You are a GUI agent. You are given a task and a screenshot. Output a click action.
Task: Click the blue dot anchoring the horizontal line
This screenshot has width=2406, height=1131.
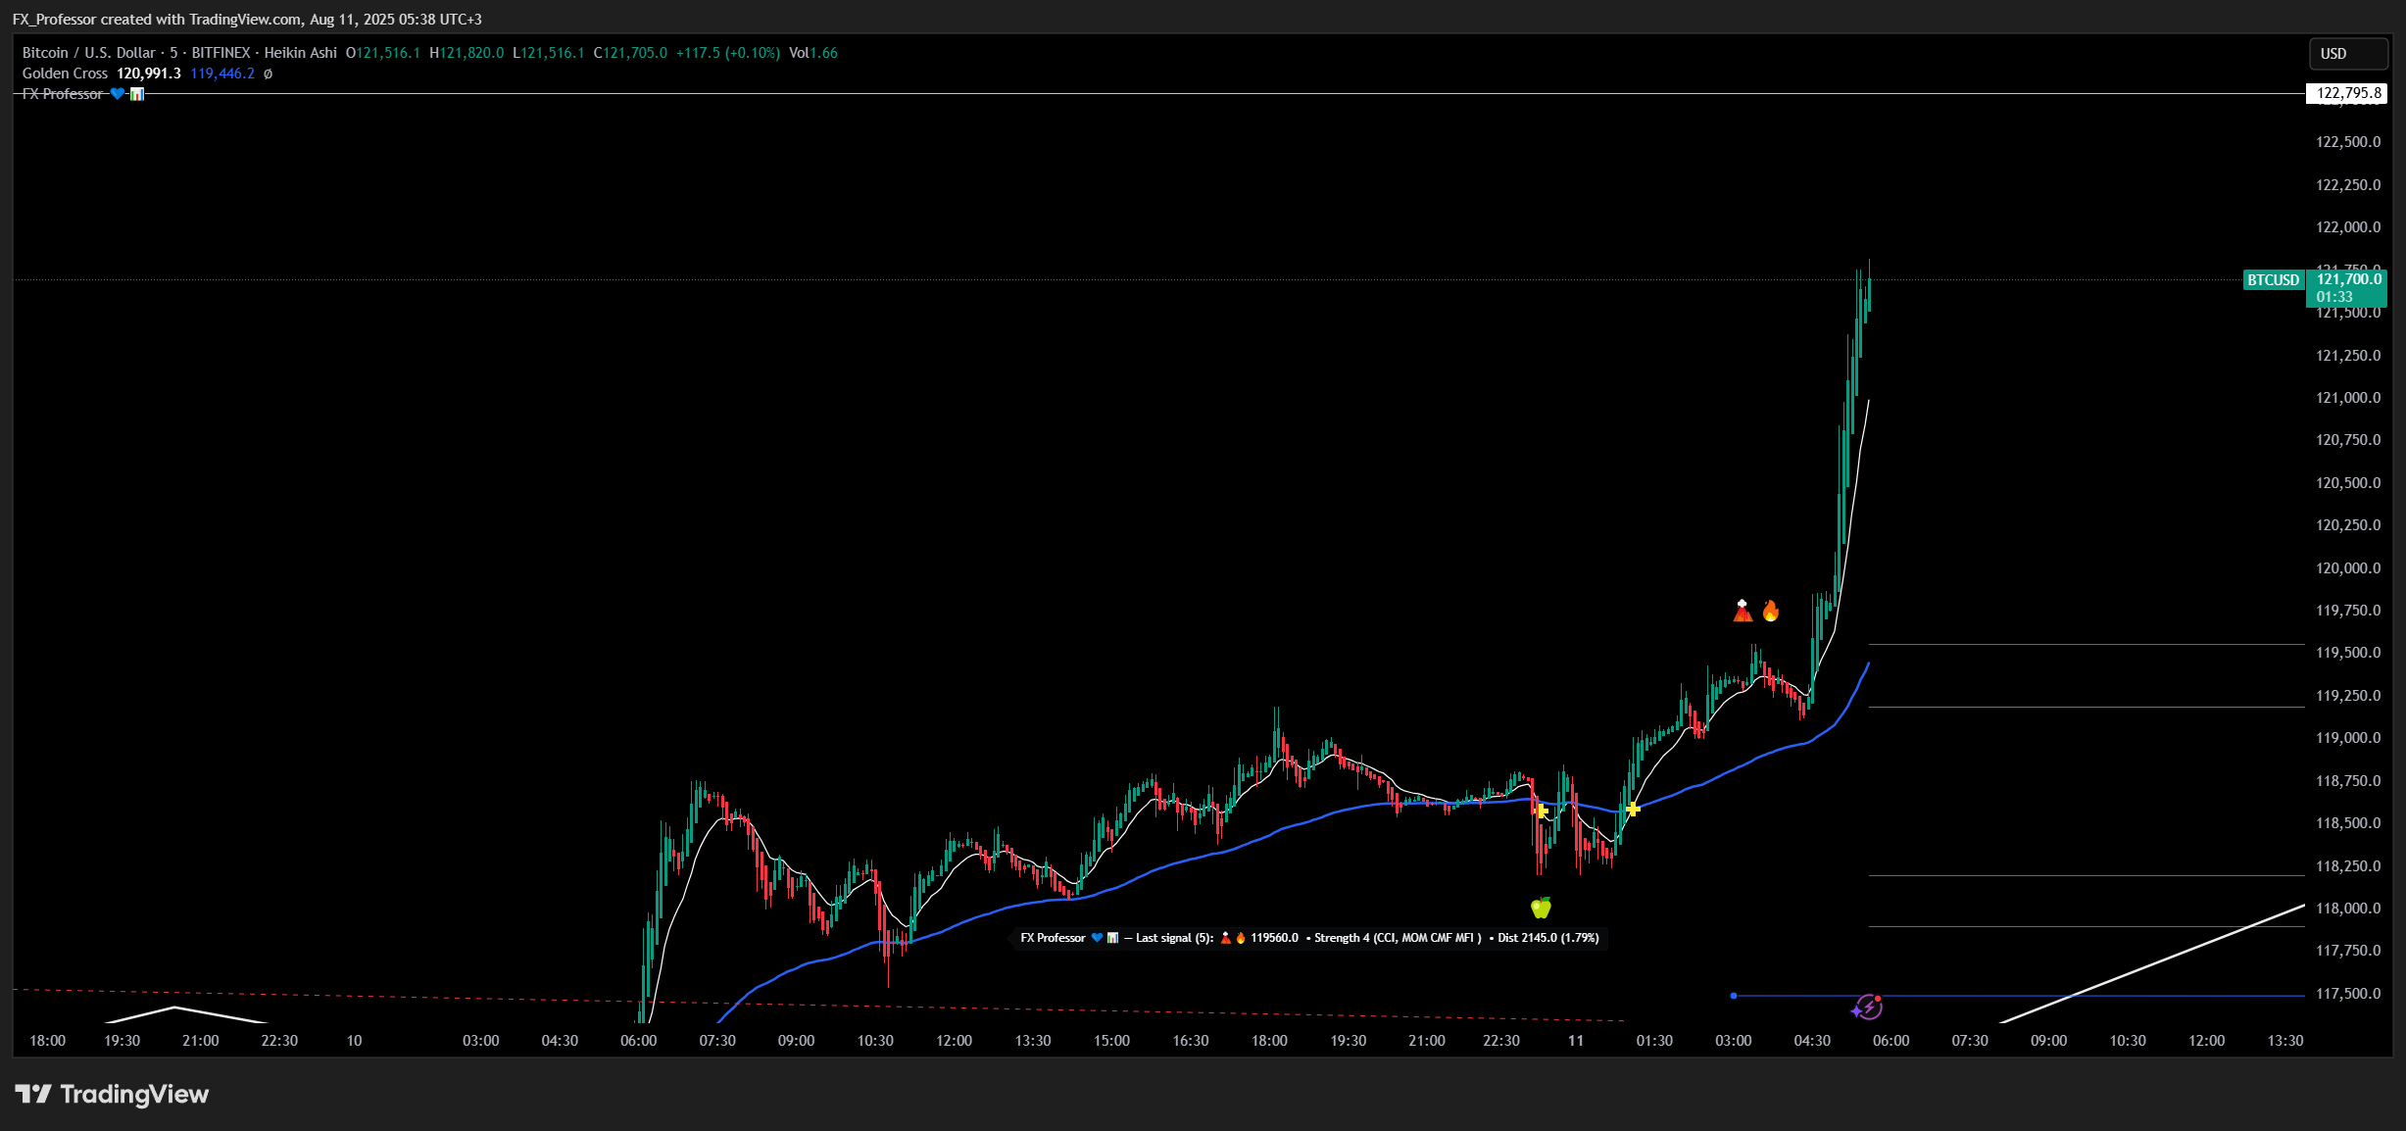click(1733, 996)
